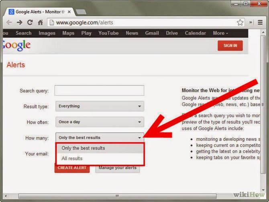Click 'keeping current on a competito' bullet

228,145
